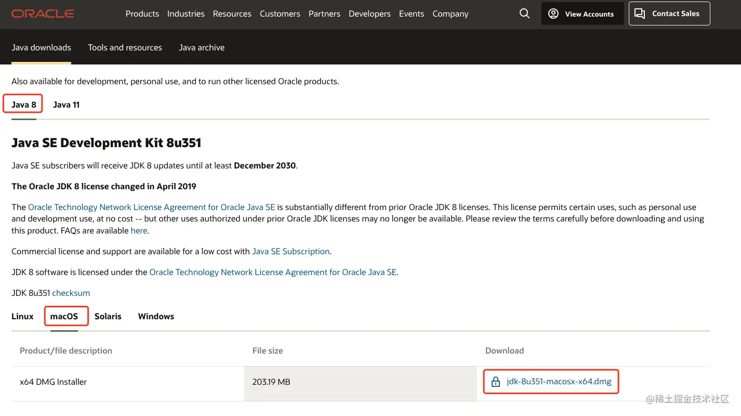This screenshot has height=416, width=741.
Task: Go to Tools and resources tab
Action: (x=125, y=47)
